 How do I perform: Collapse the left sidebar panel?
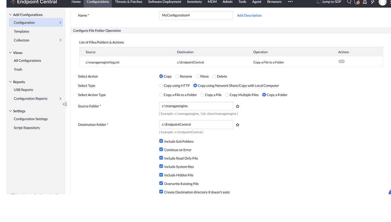click(65, 104)
